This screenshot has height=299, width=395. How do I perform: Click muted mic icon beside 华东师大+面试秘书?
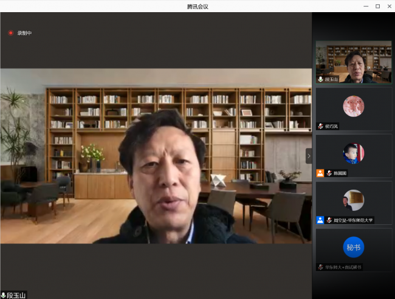pyautogui.click(x=321, y=267)
